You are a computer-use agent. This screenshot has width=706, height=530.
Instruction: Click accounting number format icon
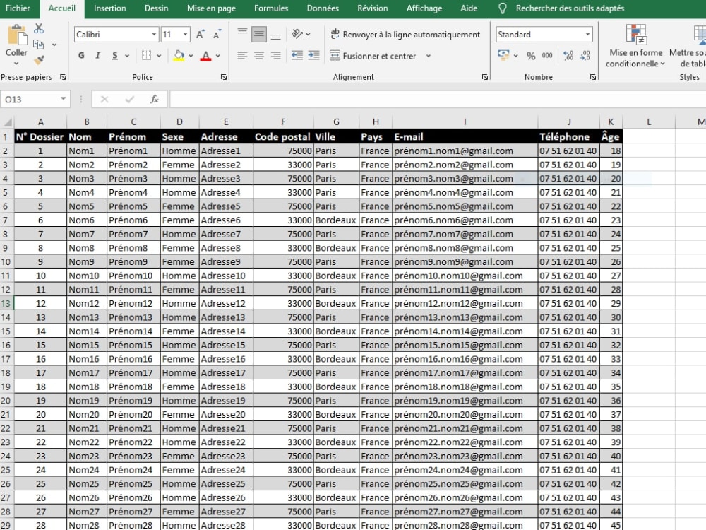[503, 55]
